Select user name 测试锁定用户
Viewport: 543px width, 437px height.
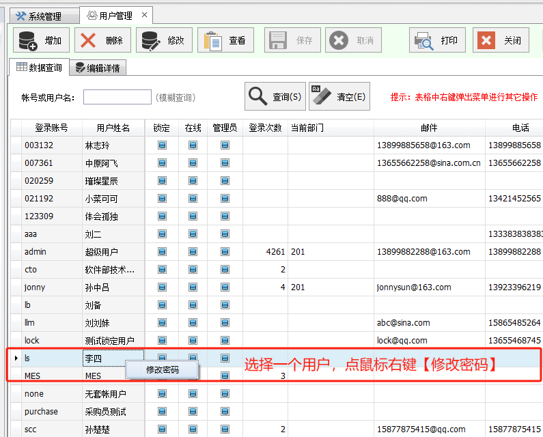coord(110,341)
